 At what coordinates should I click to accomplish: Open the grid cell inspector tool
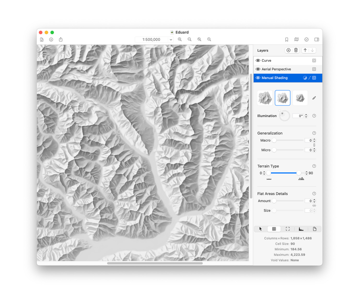[x=274, y=229]
